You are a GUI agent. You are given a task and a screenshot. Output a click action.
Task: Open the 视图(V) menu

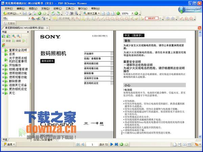point(33,8)
